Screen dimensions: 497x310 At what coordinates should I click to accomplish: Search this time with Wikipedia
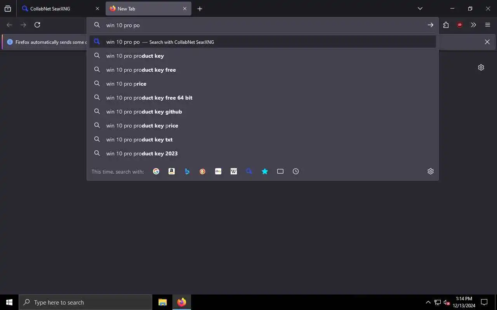point(234,171)
